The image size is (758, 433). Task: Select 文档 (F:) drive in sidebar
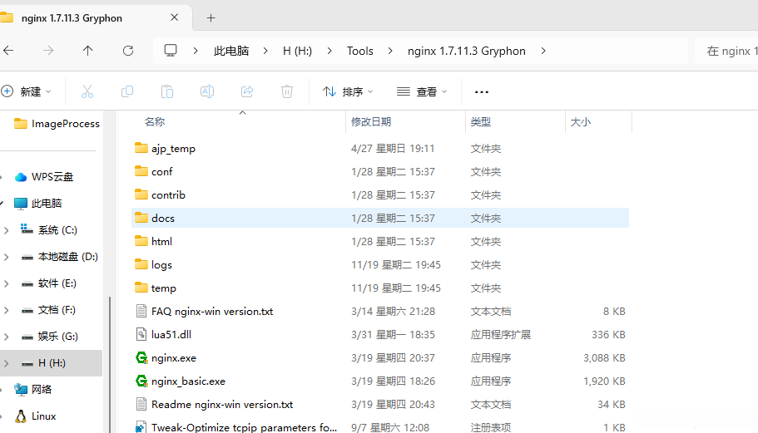(x=48, y=309)
